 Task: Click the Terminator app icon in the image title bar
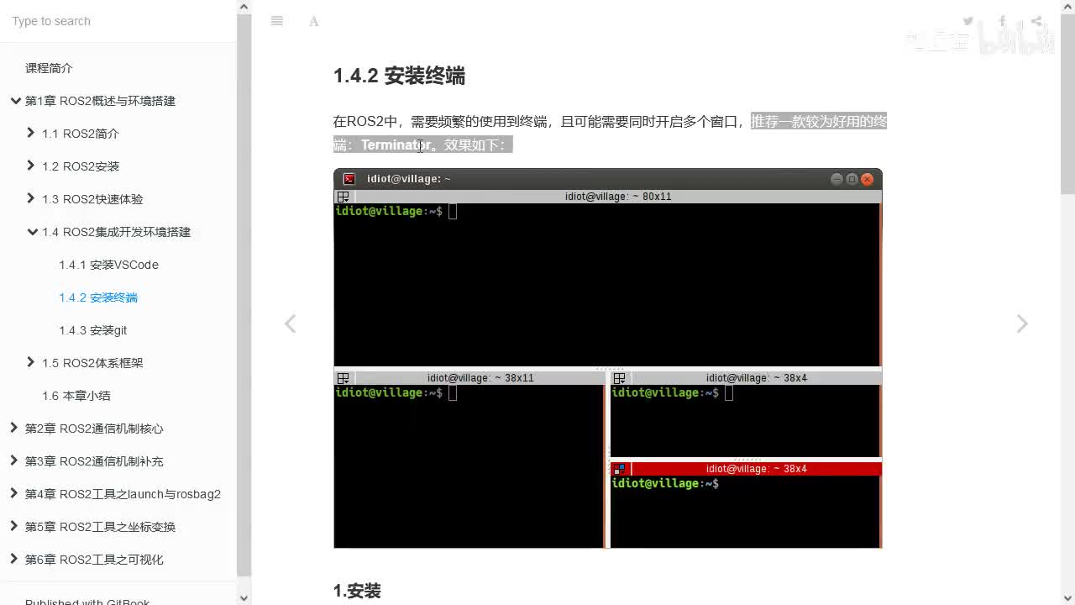tap(349, 179)
